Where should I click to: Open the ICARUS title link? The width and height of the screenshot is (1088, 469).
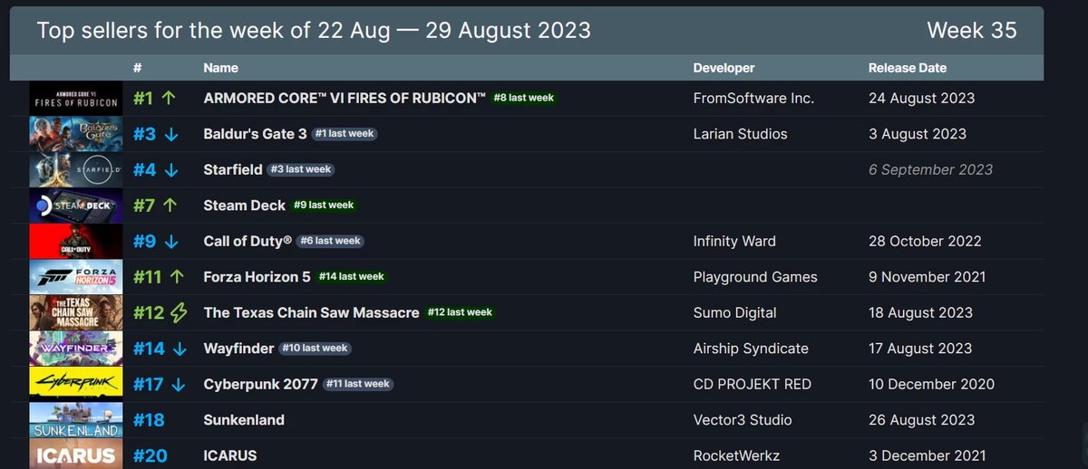click(230, 455)
